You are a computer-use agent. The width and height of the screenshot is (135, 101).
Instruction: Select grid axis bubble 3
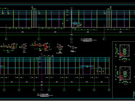(x=4, y=90)
